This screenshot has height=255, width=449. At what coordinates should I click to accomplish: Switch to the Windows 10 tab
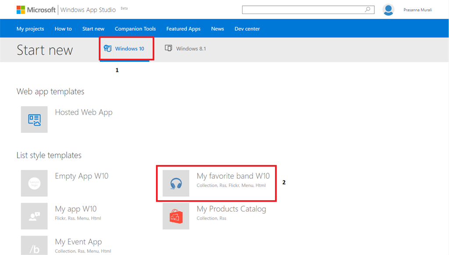click(x=125, y=49)
